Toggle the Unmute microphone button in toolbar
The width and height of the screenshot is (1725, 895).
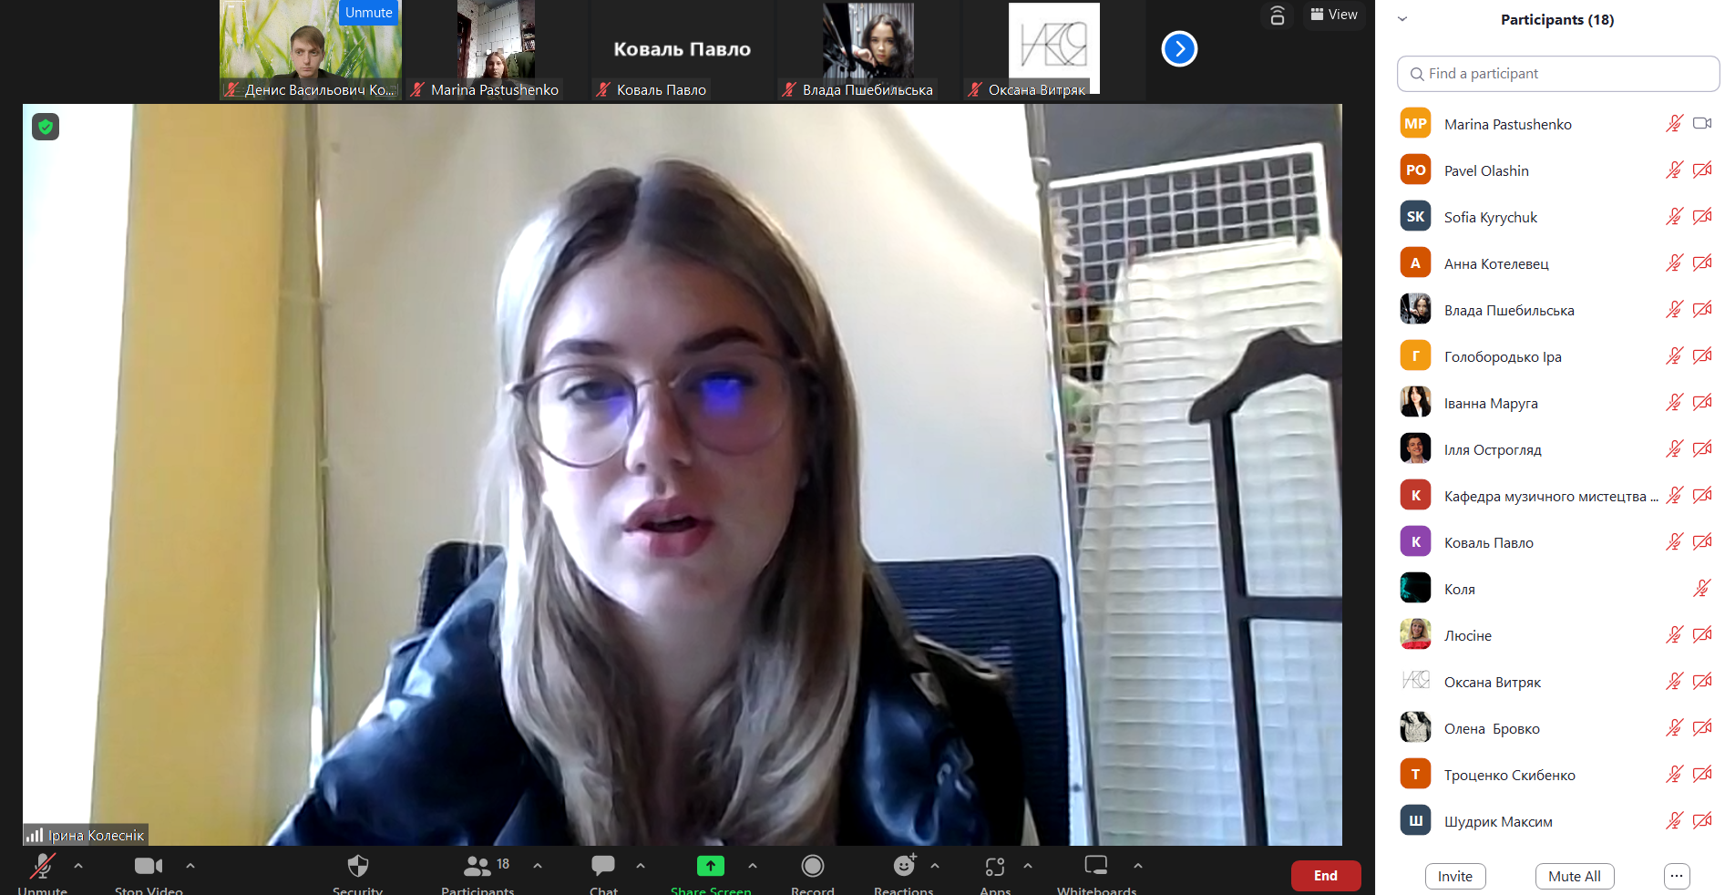pos(42,866)
